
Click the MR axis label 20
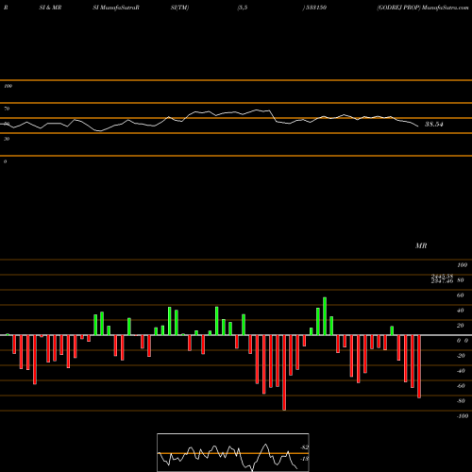coord(460,326)
